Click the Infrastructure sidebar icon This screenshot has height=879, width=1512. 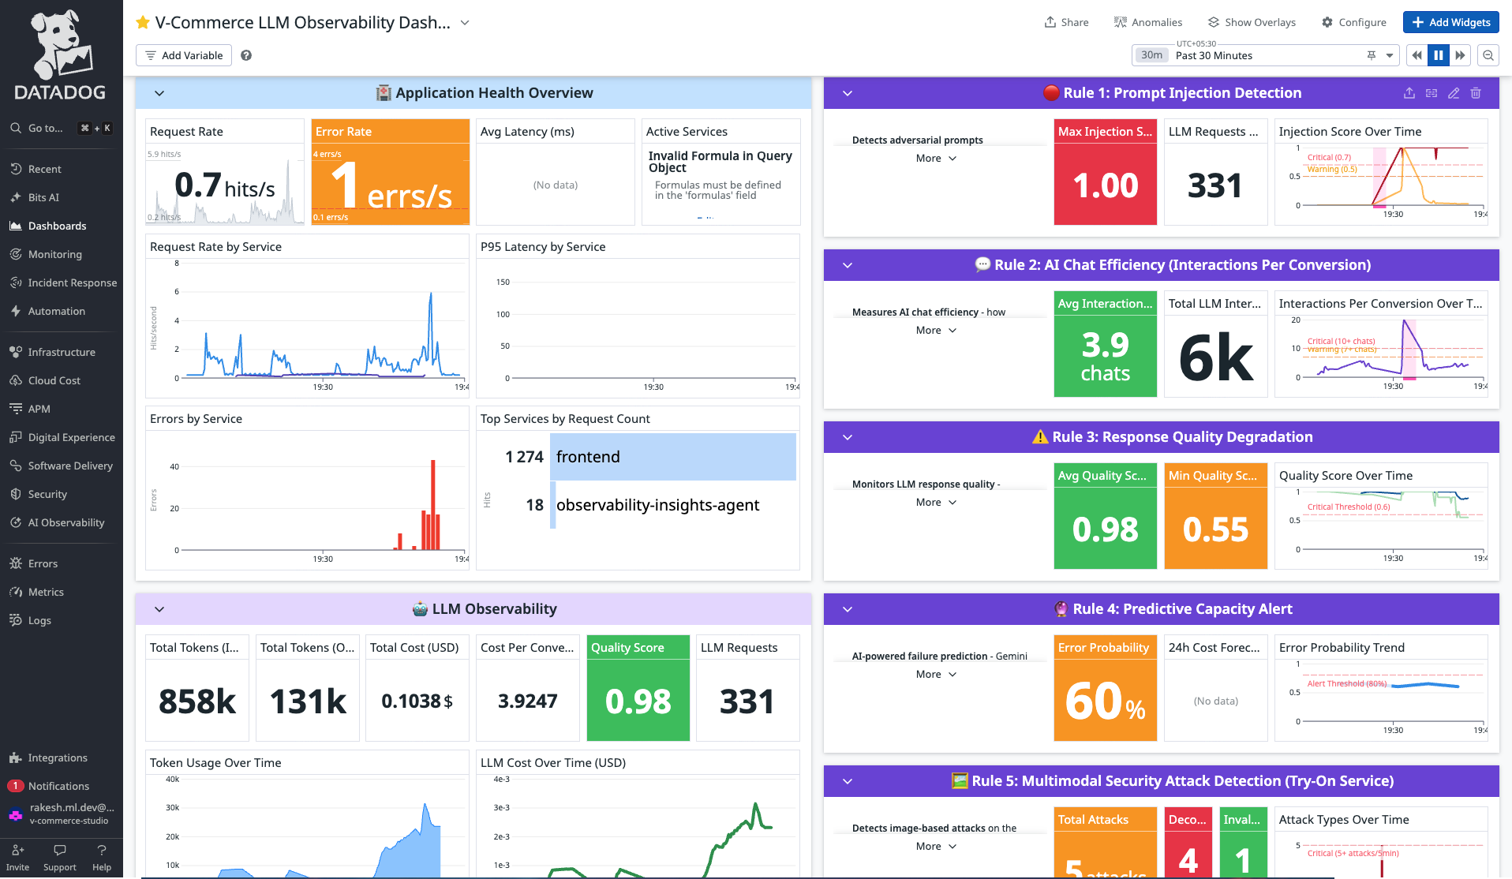(16, 352)
